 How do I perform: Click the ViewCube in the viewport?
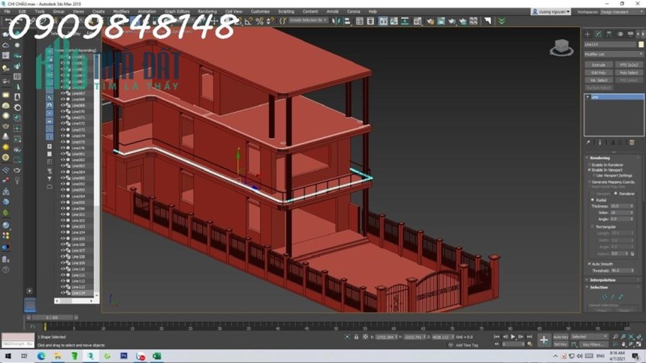point(561,47)
